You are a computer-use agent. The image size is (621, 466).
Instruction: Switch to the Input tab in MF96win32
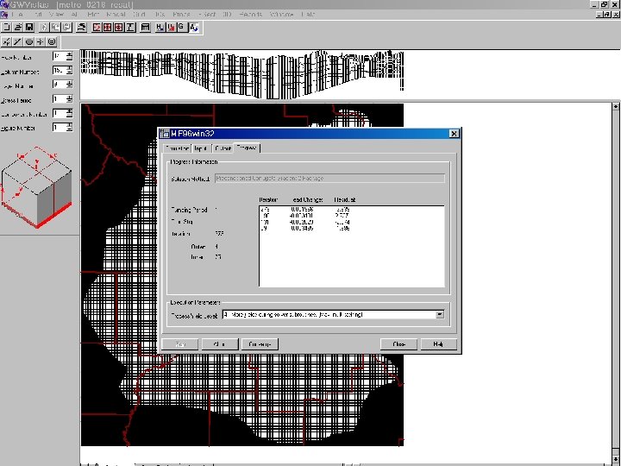pos(201,148)
